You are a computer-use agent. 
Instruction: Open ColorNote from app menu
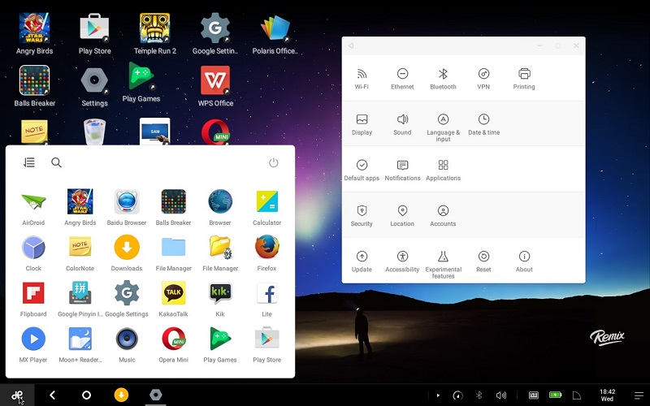[x=80, y=253]
